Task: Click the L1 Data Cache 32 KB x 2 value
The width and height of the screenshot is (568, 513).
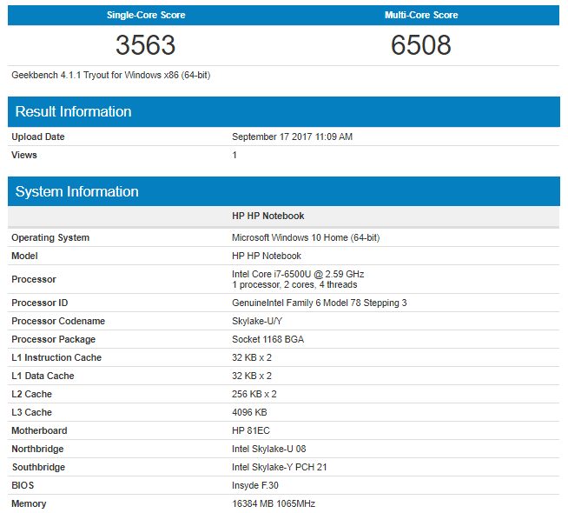Action: click(252, 376)
